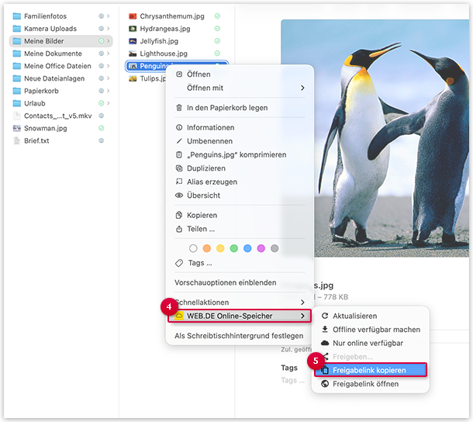Open the WEB.DE Online-Speicher submenu
Image resolution: width=473 pixels, height=422 pixels.
point(240,316)
